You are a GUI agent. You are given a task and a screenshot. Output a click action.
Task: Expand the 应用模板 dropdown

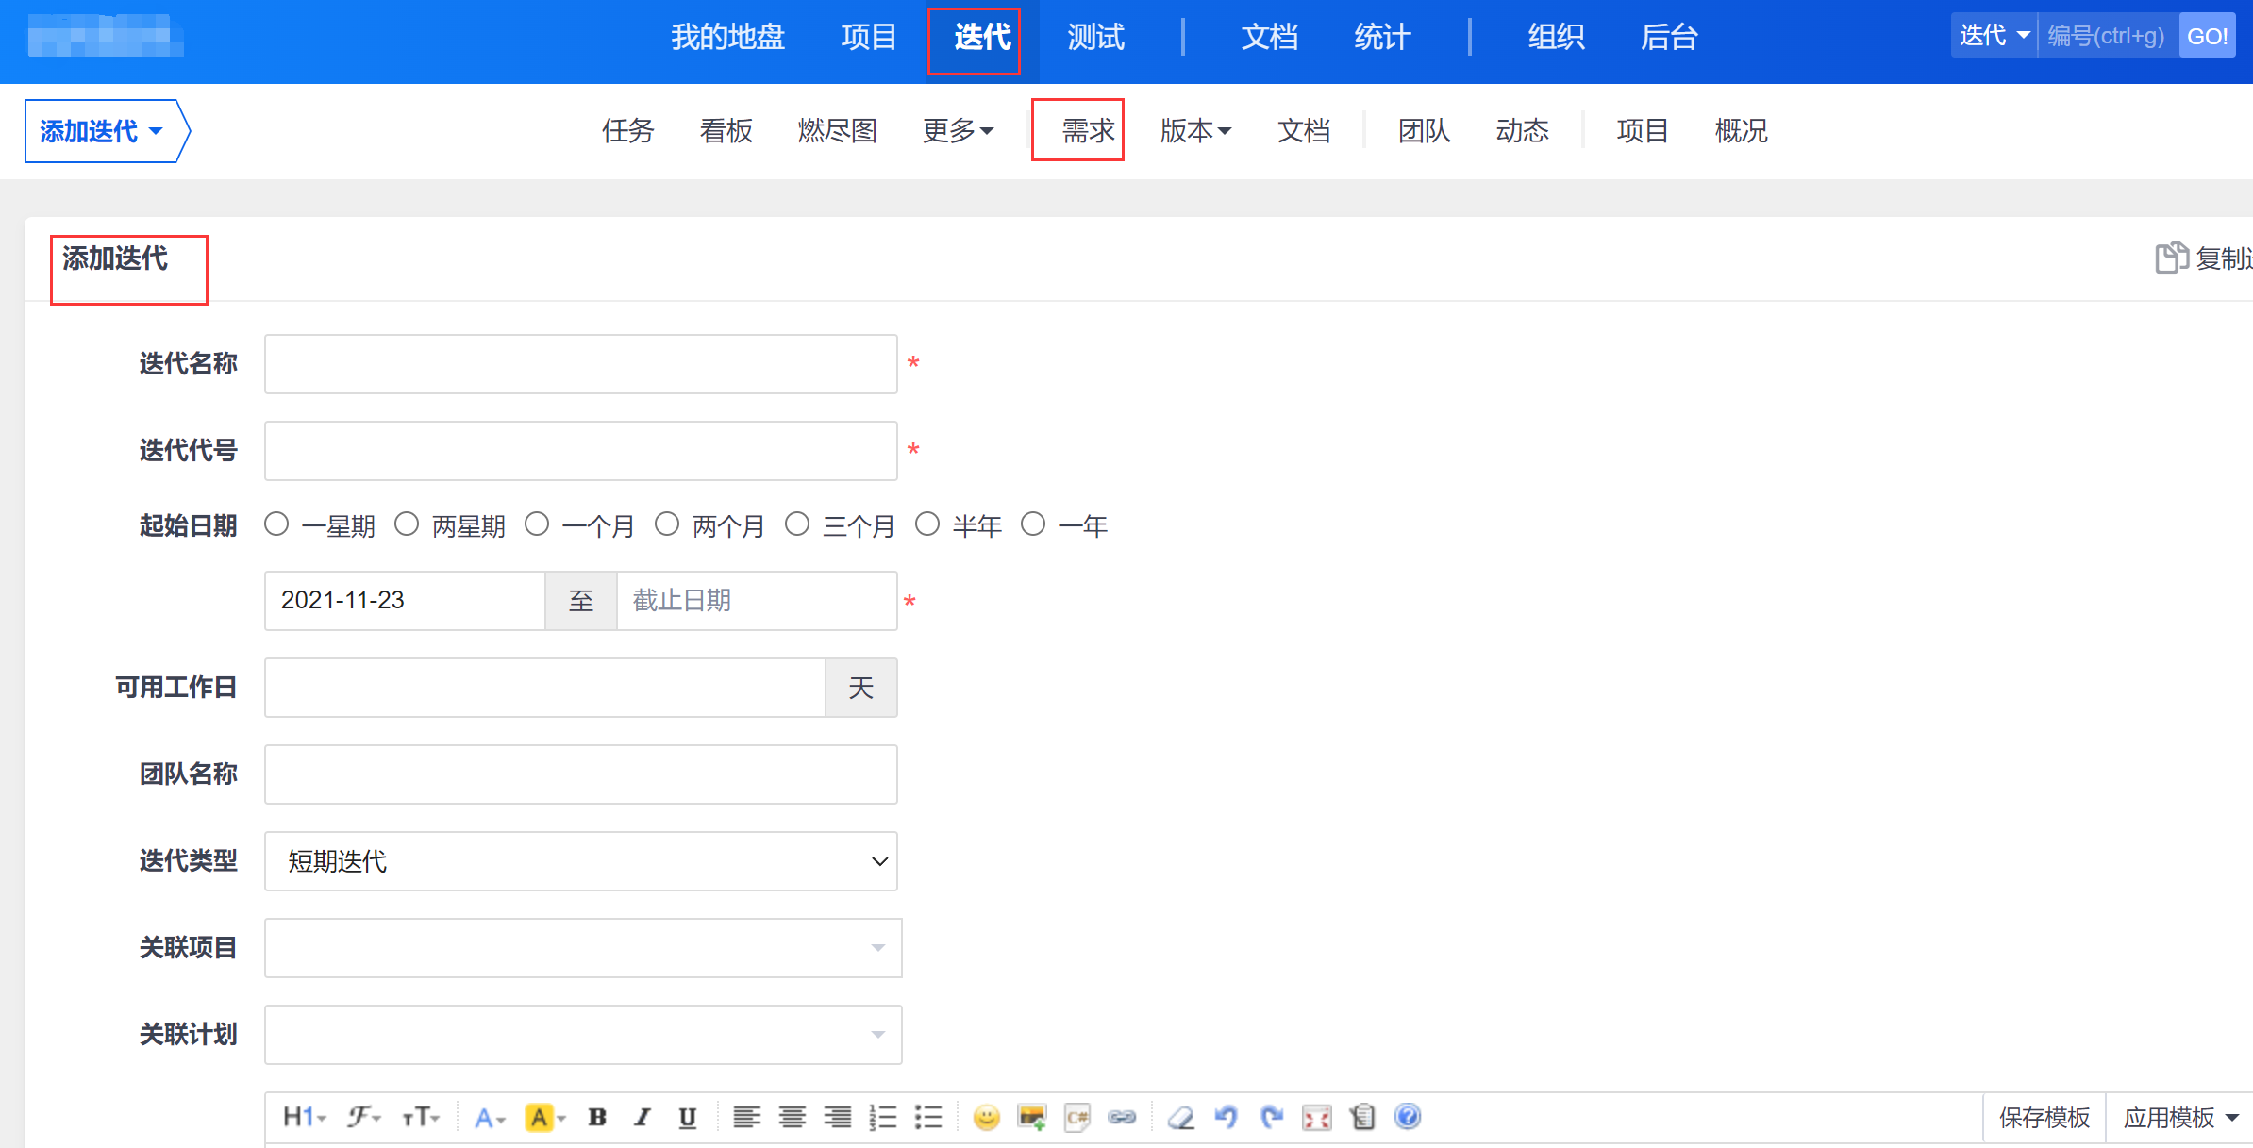[2179, 1118]
